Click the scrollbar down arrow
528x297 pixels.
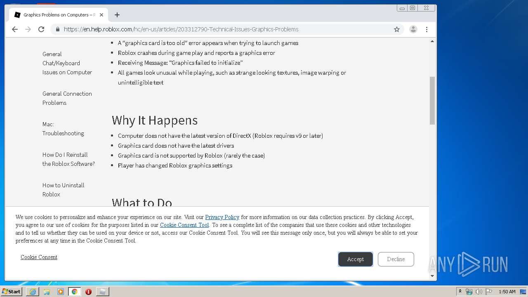[432, 276]
